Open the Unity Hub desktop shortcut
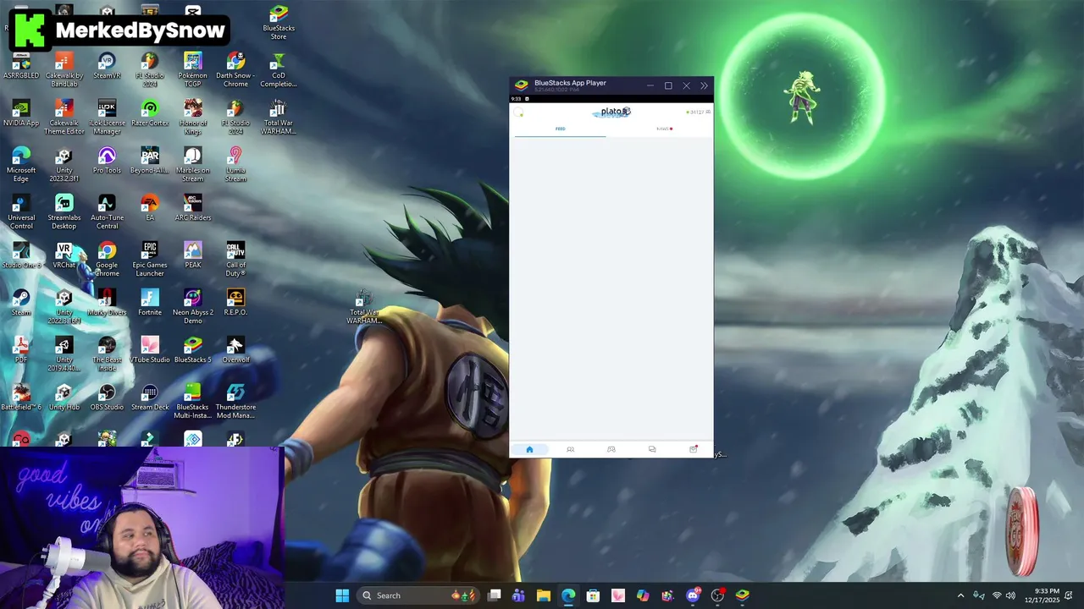Screen dimensions: 1084x609 click(64, 398)
